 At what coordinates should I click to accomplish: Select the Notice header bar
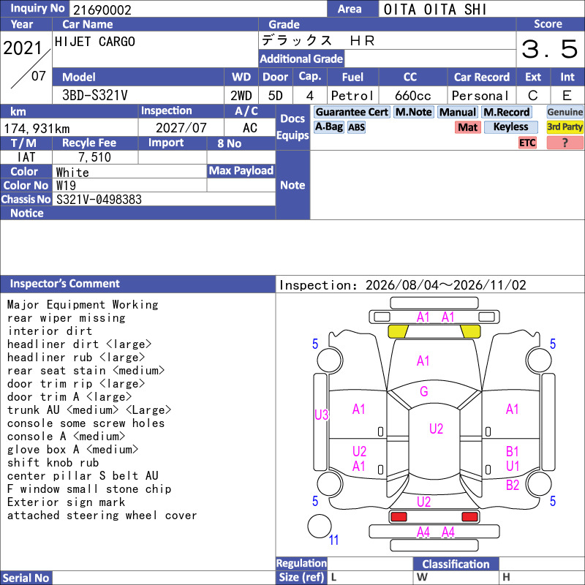tap(137, 213)
